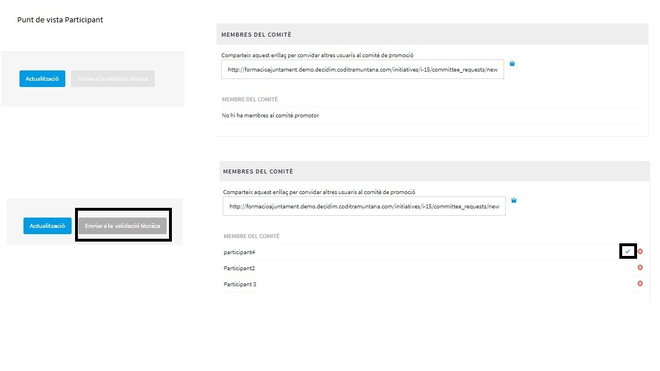
Task: Click the Membres del Comitè header of the empty panel
Action: [257, 35]
